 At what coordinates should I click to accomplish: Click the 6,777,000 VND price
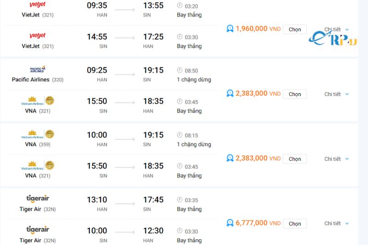[258, 223]
